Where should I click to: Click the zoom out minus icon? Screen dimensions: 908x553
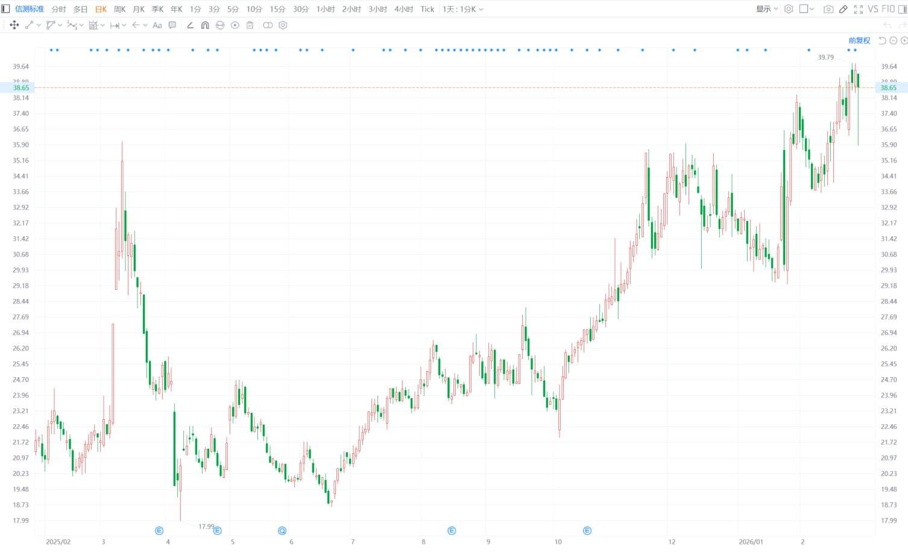coord(894,40)
